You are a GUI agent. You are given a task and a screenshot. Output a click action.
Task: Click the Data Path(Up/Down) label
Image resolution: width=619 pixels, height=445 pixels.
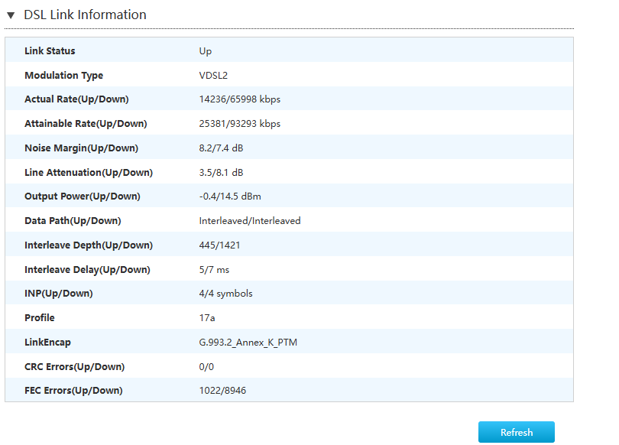[x=73, y=221]
